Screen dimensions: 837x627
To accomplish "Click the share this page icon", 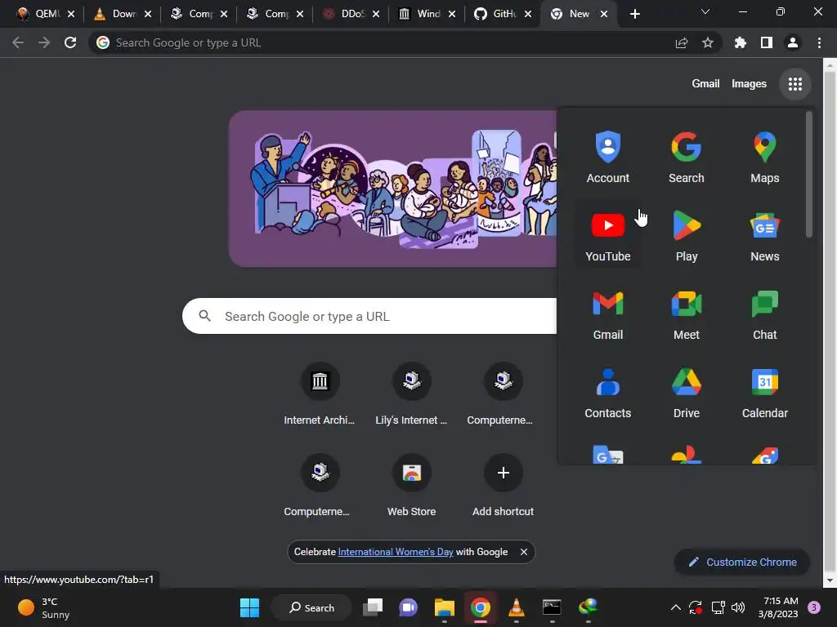I will tap(681, 42).
